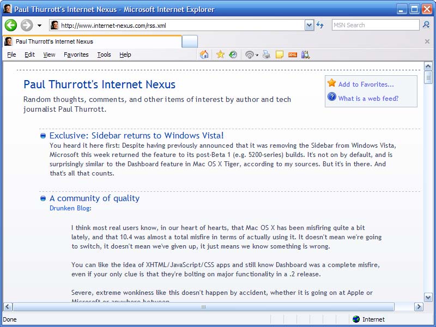Click paragraph starting 'I think most real users'
The image size is (436, 327).
pyautogui.click(x=226, y=237)
